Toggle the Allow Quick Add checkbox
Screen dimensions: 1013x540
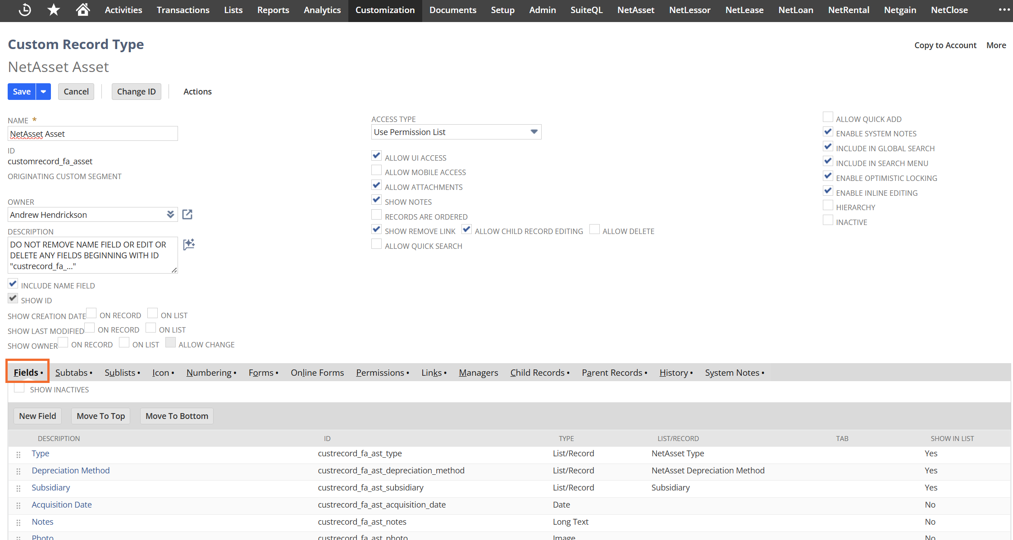pyautogui.click(x=828, y=117)
